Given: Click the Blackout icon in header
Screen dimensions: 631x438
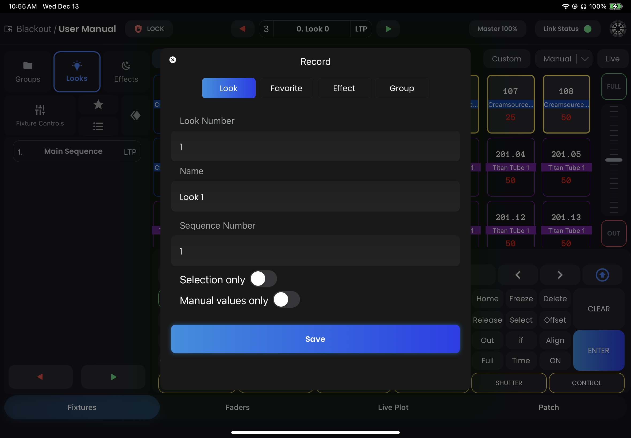Looking at the screenshot, I should tap(8, 29).
